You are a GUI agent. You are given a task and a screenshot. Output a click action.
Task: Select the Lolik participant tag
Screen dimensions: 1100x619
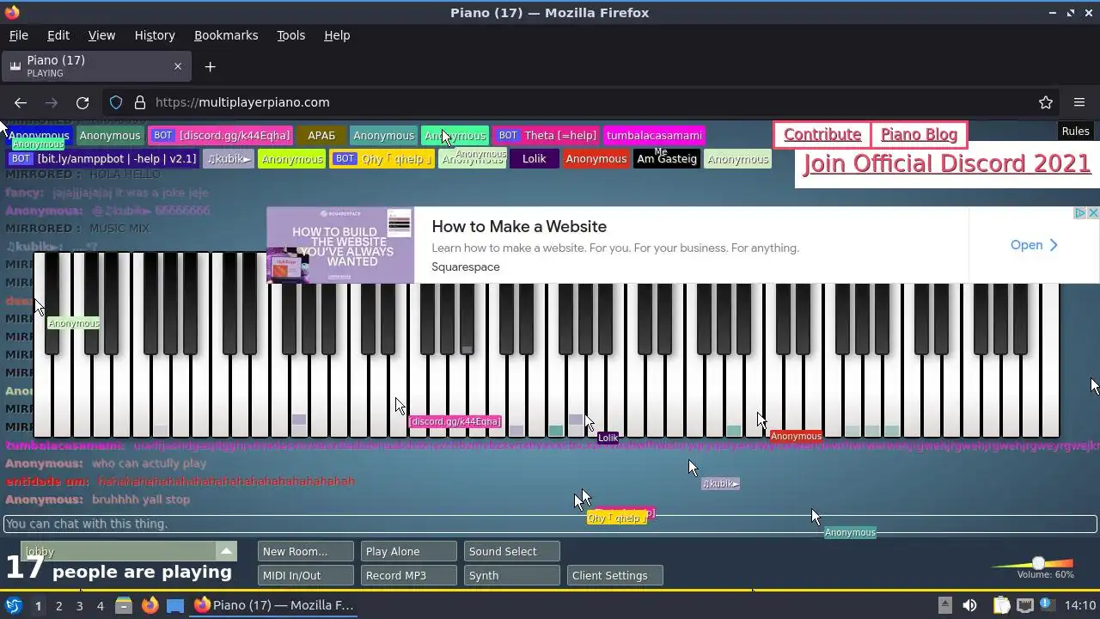(534, 159)
